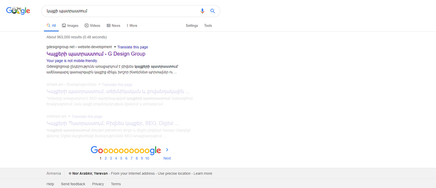Click inside the search query input field
436x188 pixels.
[120, 11]
